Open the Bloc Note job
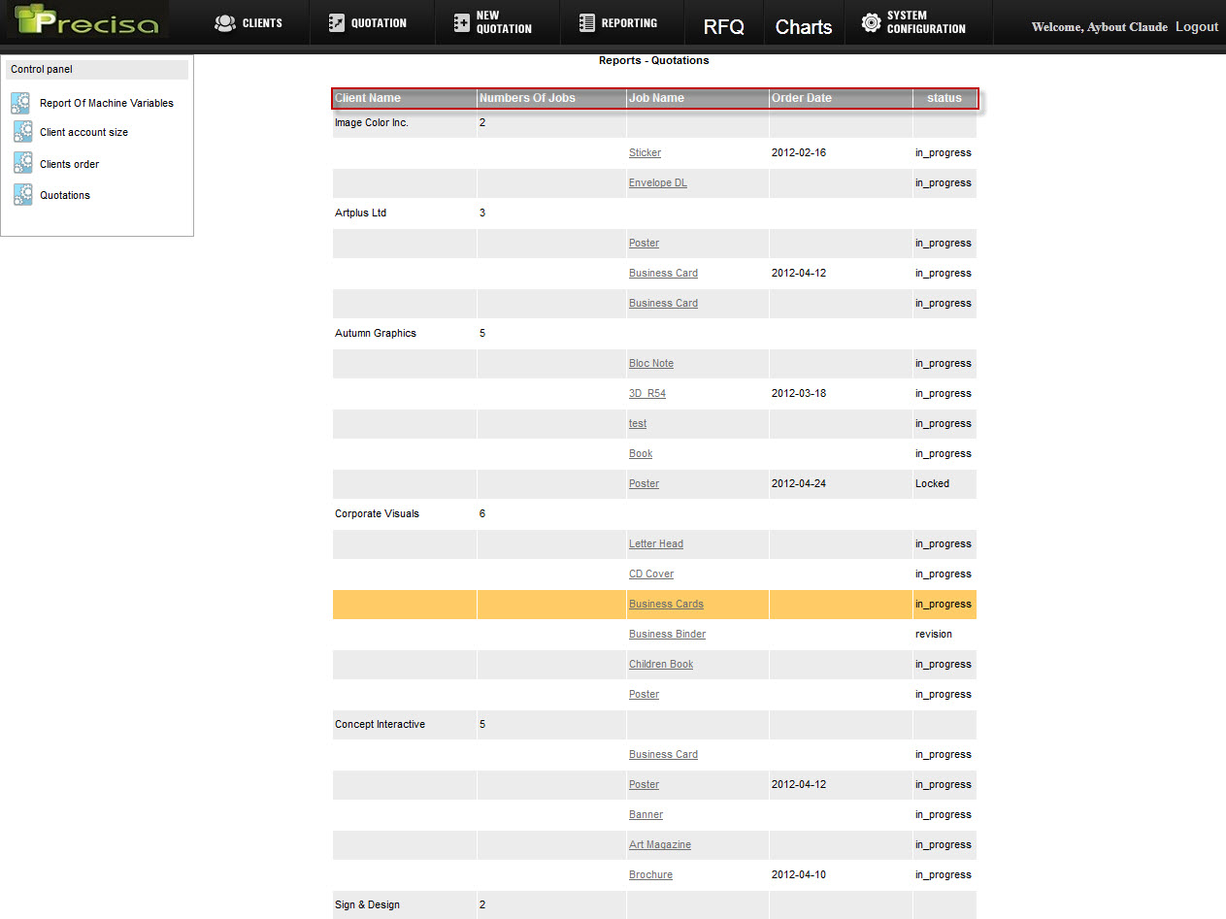Screen dimensions: 1226x919 click(651, 363)
